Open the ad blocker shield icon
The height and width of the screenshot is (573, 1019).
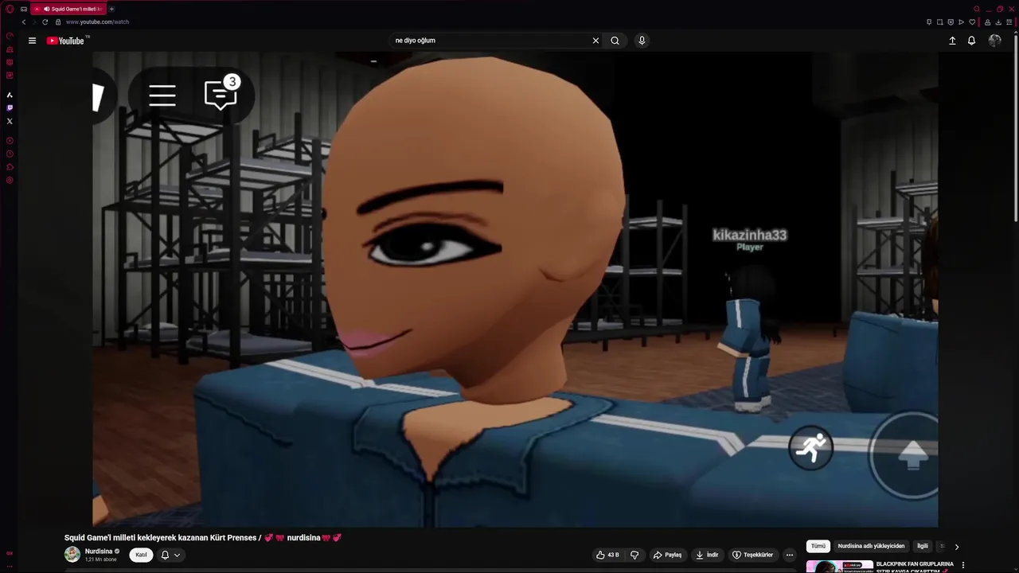951,22
